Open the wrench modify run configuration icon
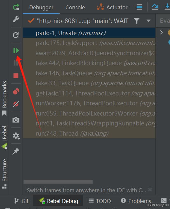The image size is (170, 209). point(16,19)
